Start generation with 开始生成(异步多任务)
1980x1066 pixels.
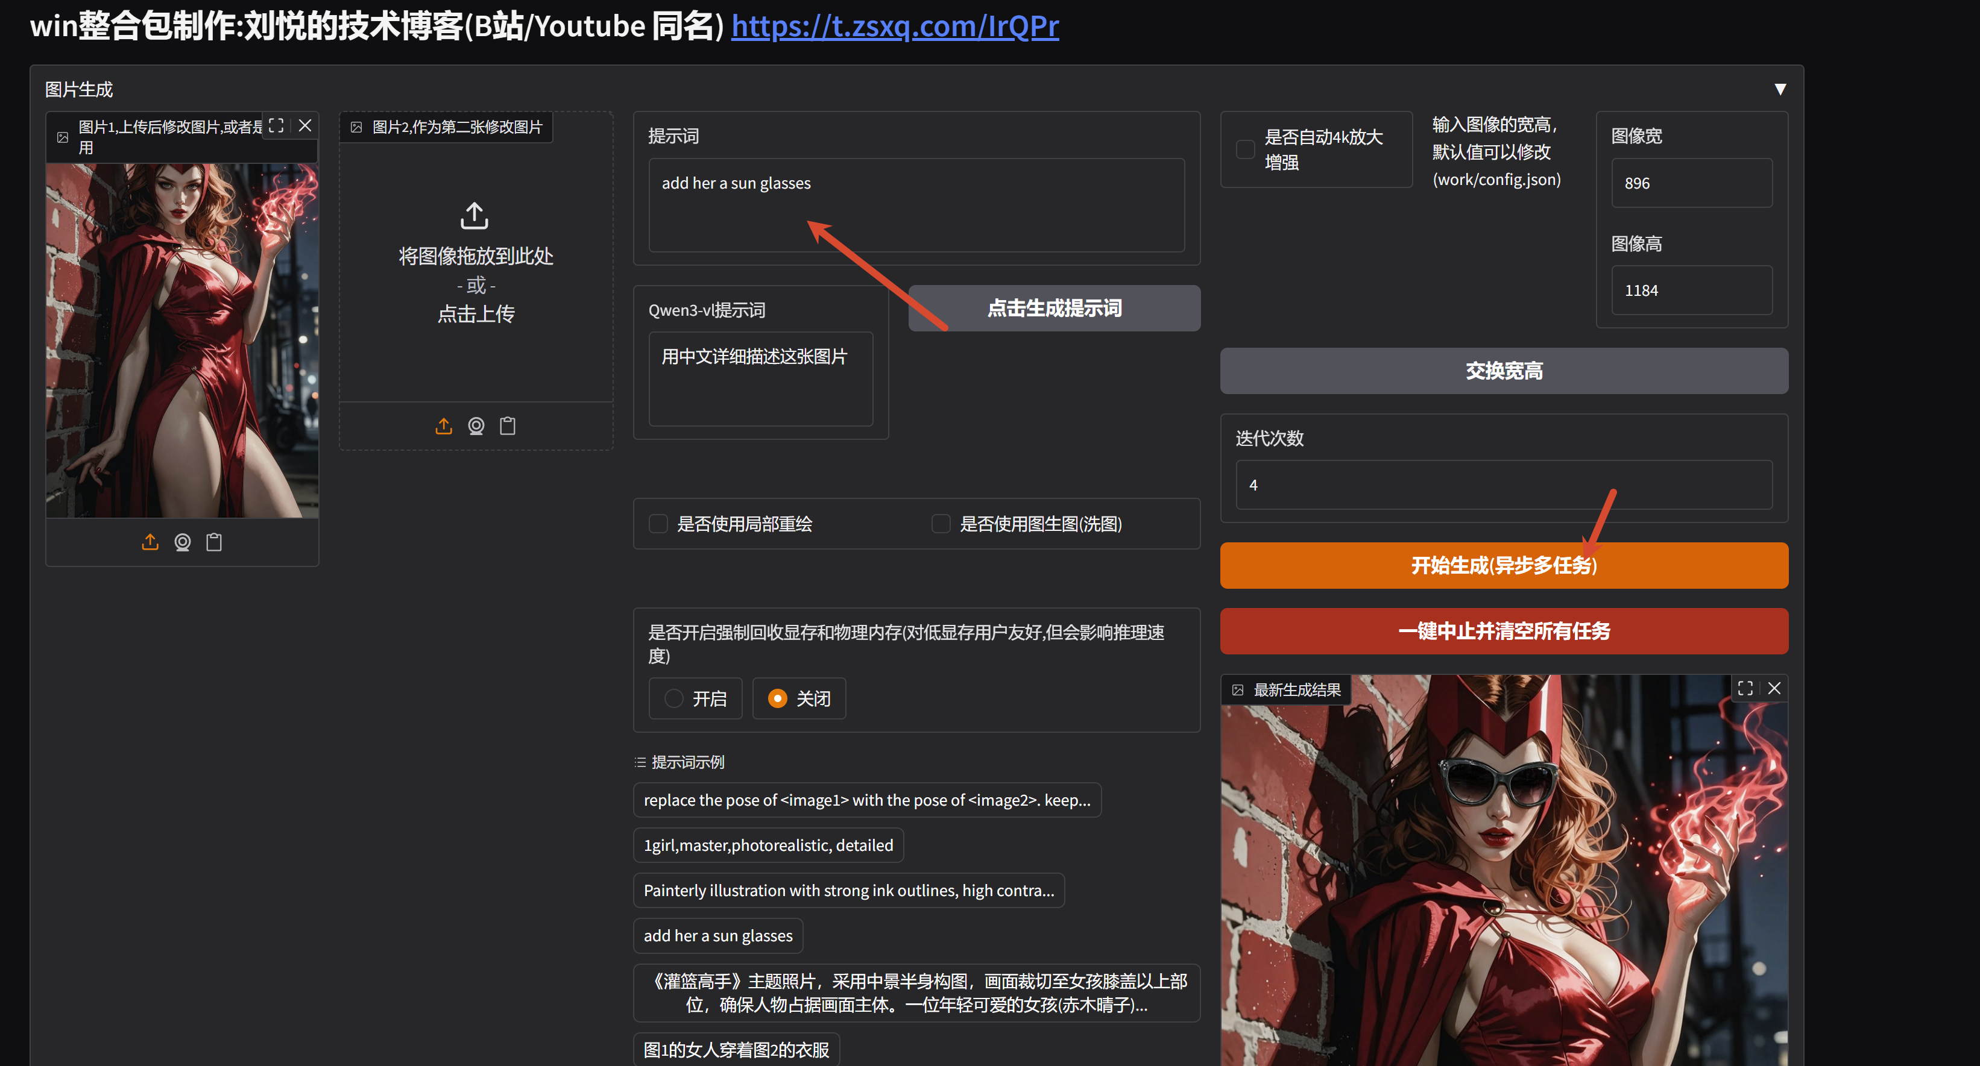[1504, 566]
